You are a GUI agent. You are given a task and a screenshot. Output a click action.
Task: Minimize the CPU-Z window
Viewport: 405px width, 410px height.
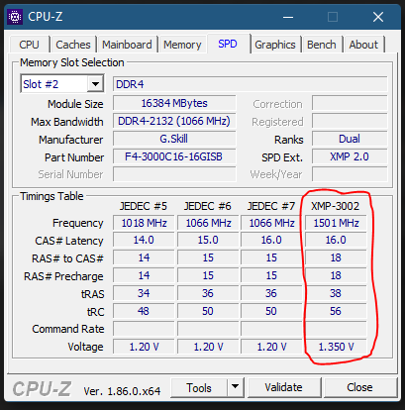tap(288, 17)
